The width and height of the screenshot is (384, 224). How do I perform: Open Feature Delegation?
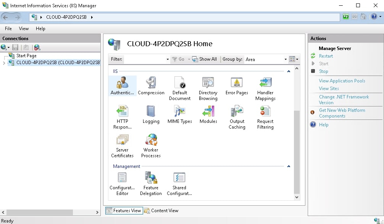click(151, 184)
